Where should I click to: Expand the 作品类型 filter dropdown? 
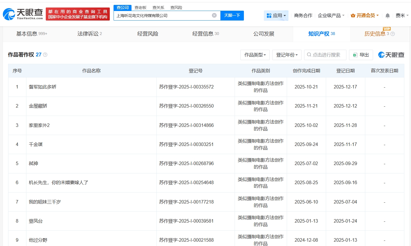pos(255,55)
